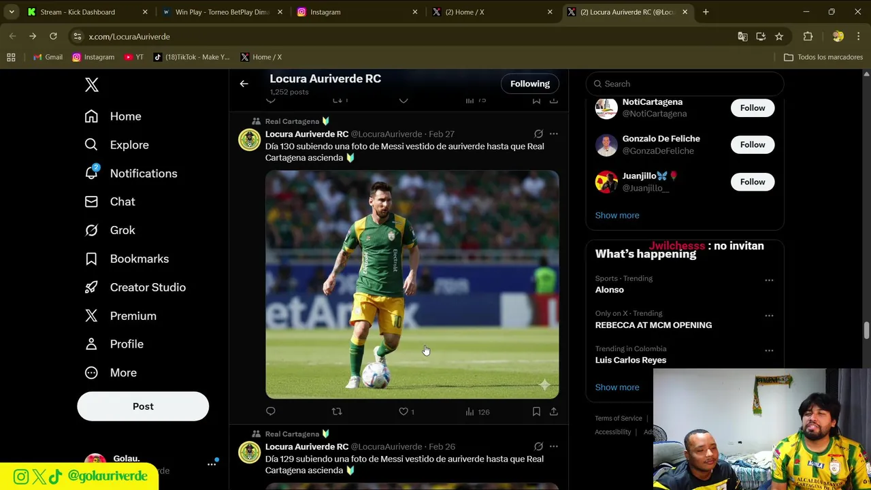Open Premium in the sidebar

click(120, 316)
